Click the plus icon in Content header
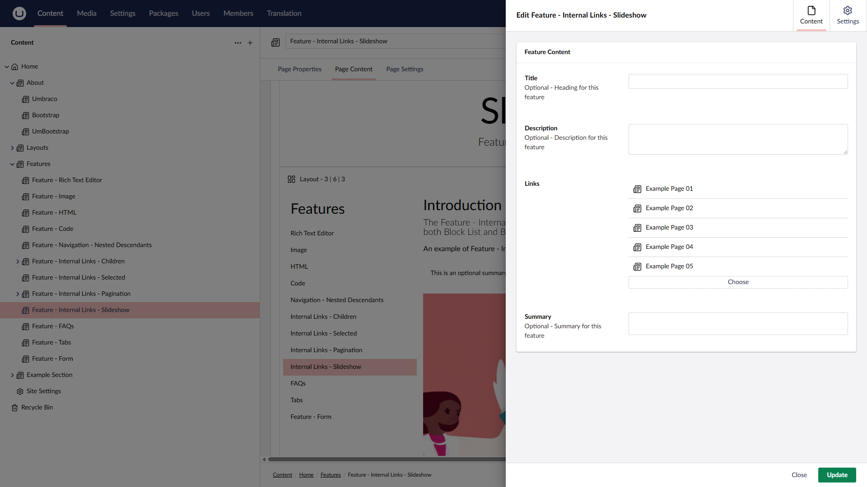 pyautogui.click(x=250, y=43)
